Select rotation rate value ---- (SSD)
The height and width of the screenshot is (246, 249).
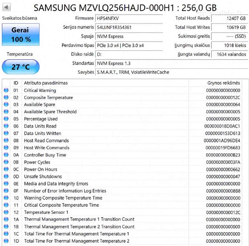230,36
